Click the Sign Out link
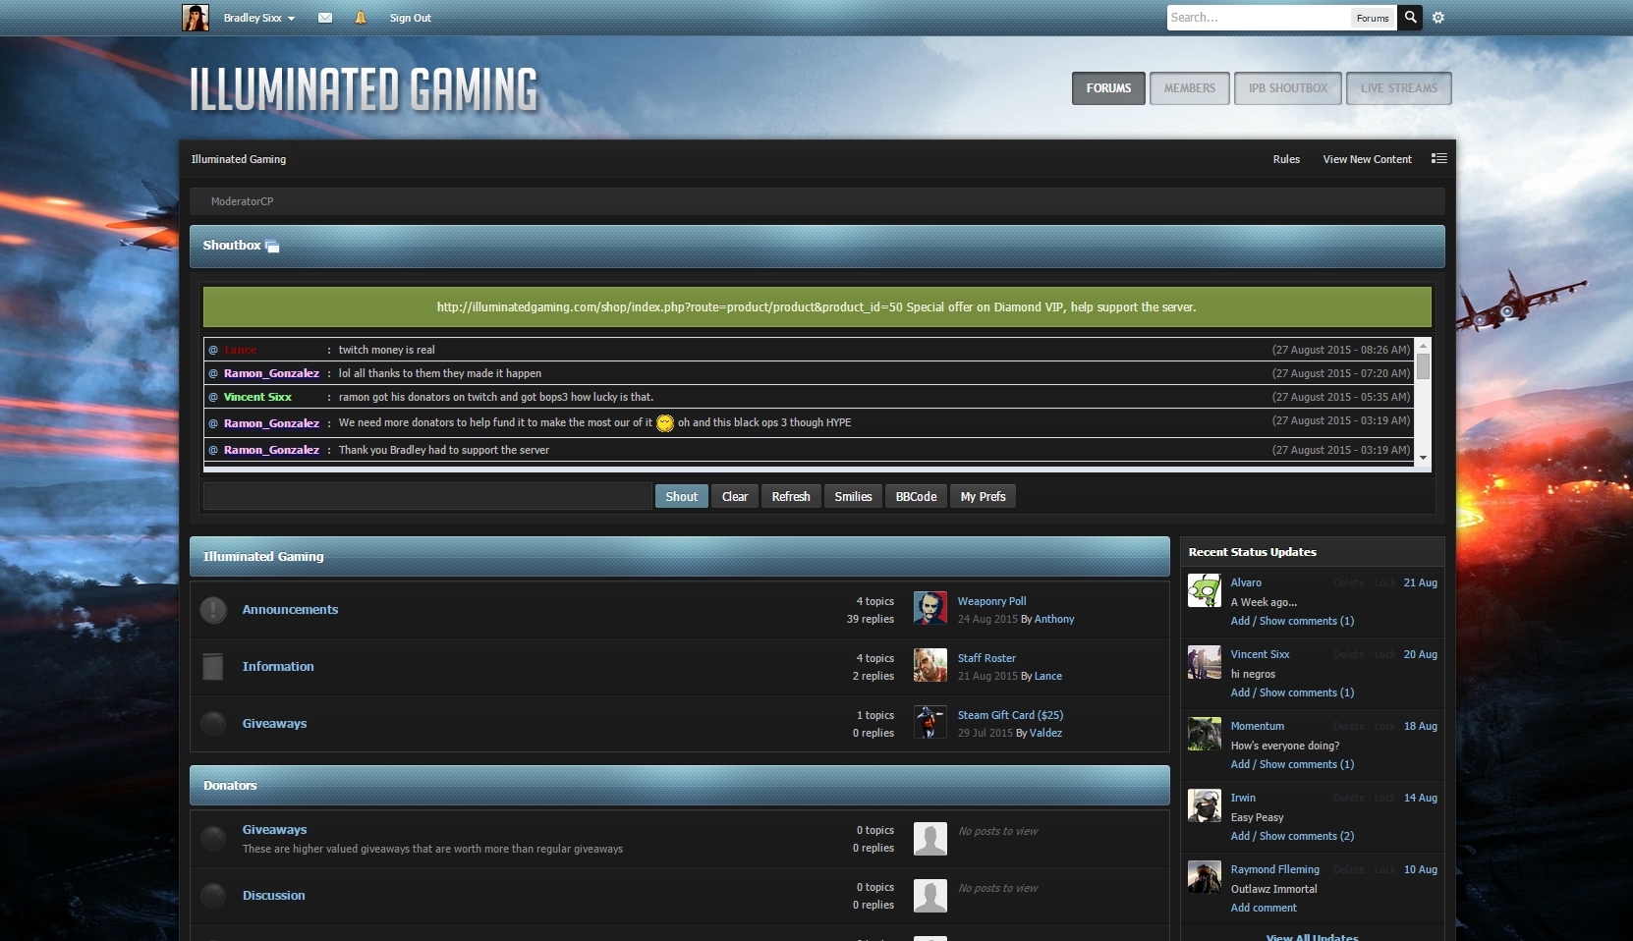1633x941 pixels. [410, 18]
